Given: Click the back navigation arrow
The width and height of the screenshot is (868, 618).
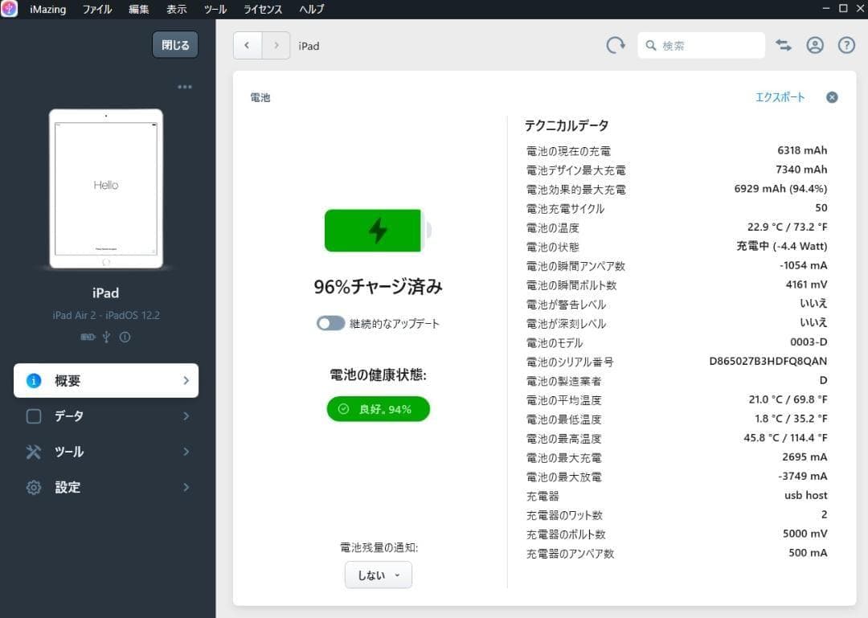Looking at the screenshot, I should click(x=247, y=46).
